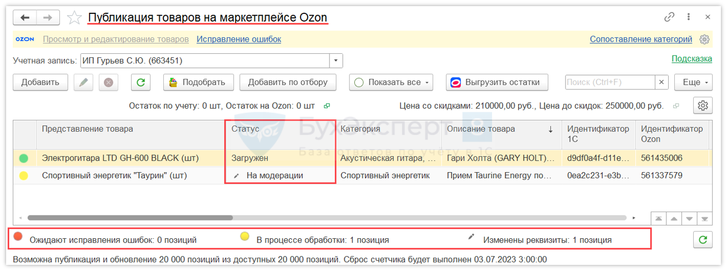727x271 pixels.
Task: Click category cell Спортивный энергетик
Action: [388, 175]
